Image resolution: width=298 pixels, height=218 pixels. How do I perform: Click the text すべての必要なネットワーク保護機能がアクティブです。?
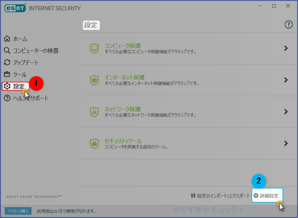coord(150,115)
